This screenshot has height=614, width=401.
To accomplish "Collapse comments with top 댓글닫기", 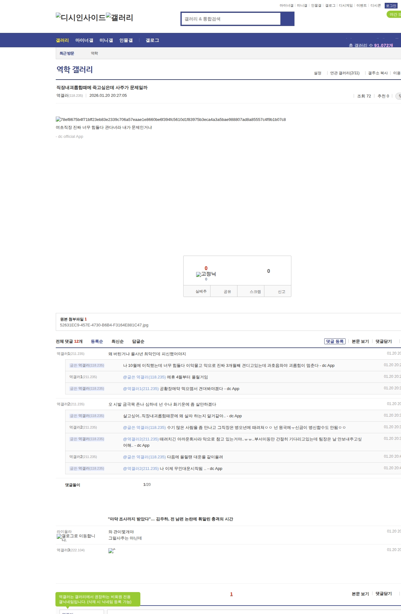I will point(383,341).
